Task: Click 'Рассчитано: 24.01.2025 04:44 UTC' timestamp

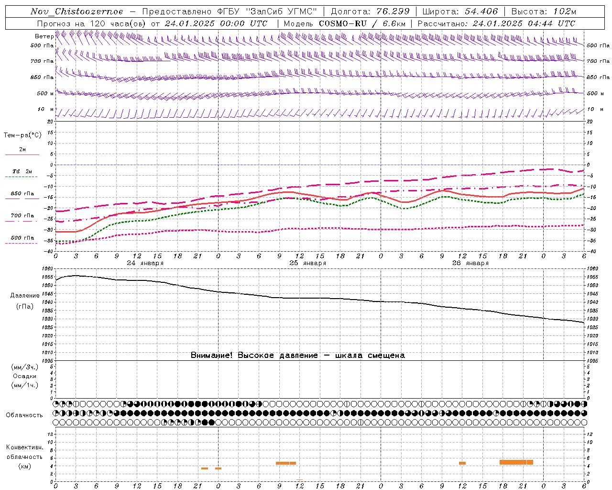Action: point(496,23)
